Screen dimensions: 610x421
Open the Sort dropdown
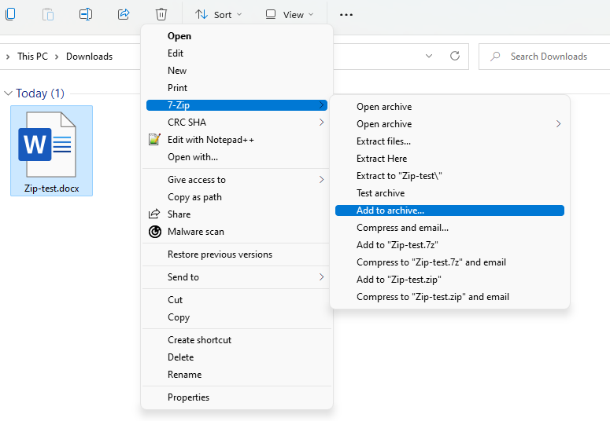tap(219, 14)
